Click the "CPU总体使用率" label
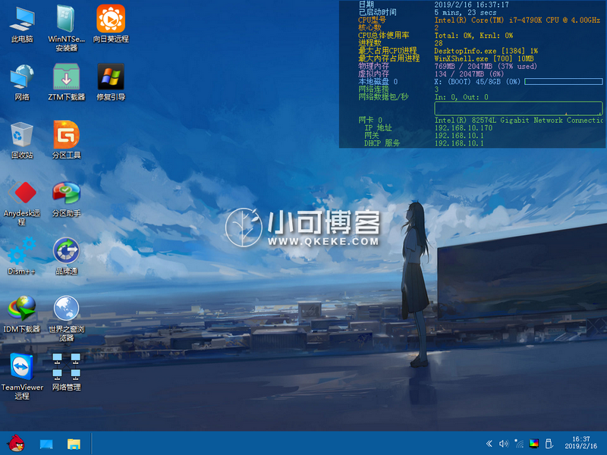This screenshot has height=455, width=607. [x=383, y=36]
